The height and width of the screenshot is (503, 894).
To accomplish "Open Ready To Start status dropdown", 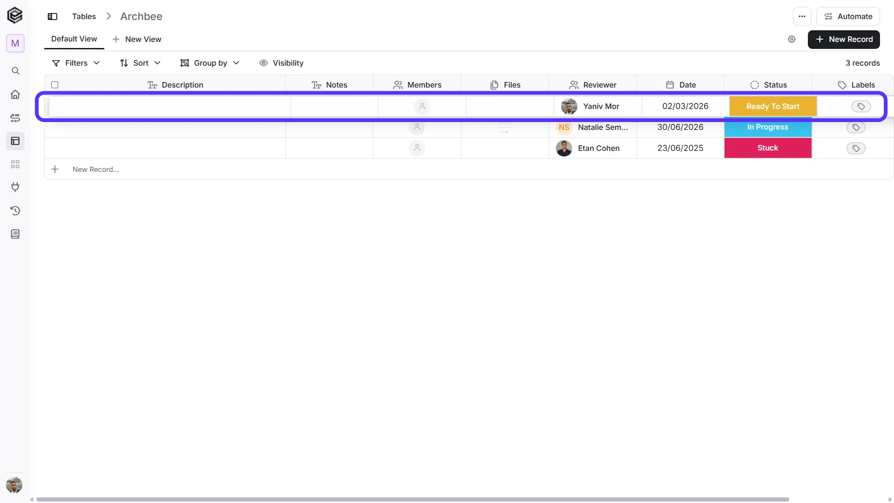I will point(773,107).
